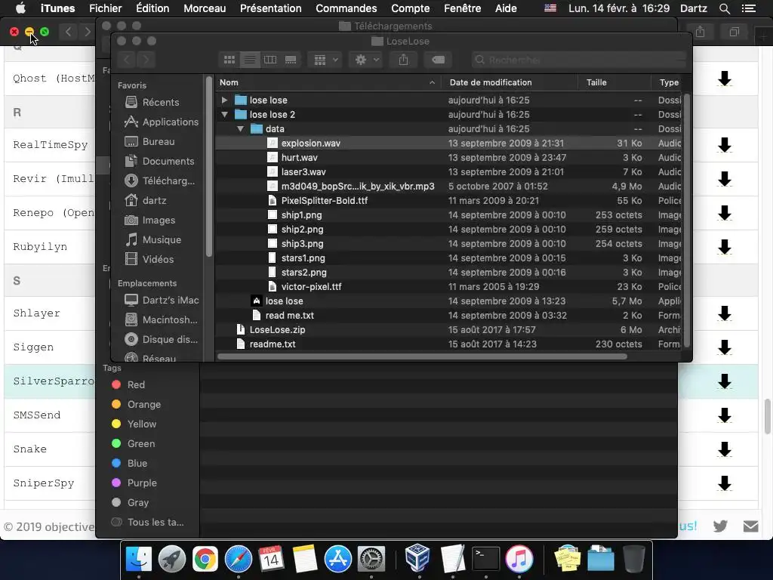Open VirtualBox from the Dock
Image resolution: width=773 pixels, height=580 pixels.
418,558
